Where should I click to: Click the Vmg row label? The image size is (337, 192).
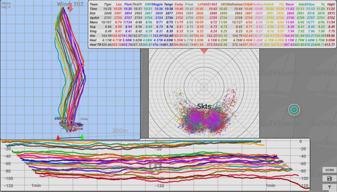[x=92, y=31]
